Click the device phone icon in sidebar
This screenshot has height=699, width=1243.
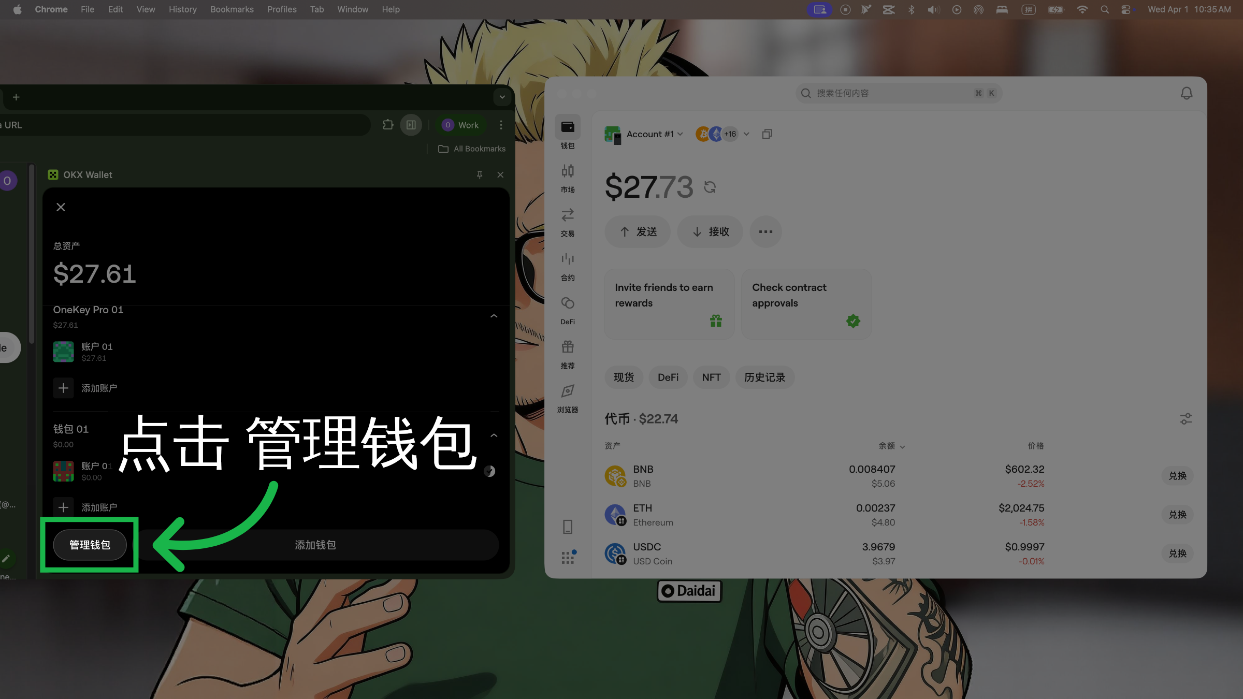(568, 527)
